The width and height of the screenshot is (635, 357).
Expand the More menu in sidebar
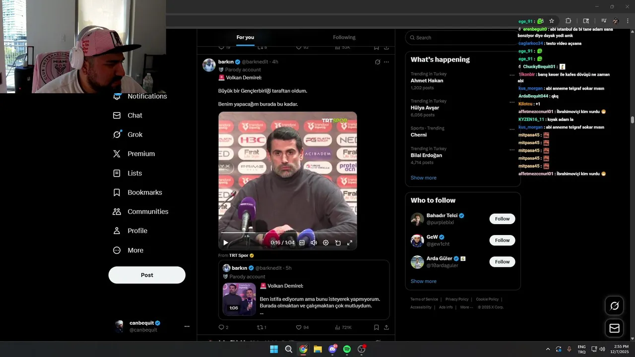click(128, 250)
